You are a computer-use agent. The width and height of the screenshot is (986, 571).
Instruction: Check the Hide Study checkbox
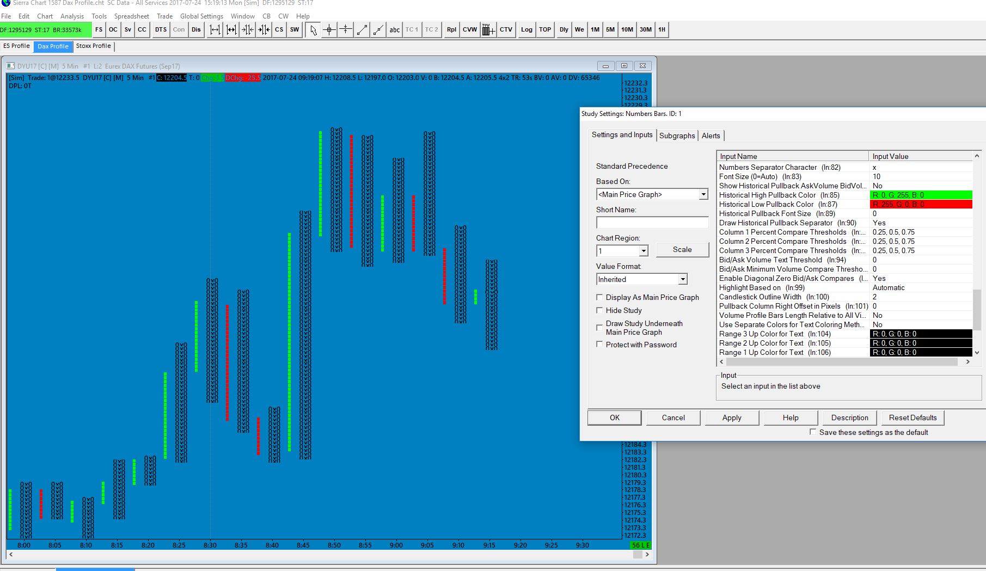tap(600, 310)
